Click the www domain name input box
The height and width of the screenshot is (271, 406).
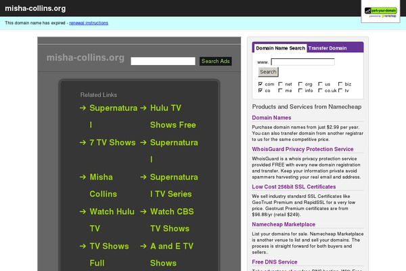tap(302, 62)
